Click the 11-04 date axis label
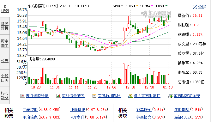The image size is (211, 122). [x=55, y=87]
